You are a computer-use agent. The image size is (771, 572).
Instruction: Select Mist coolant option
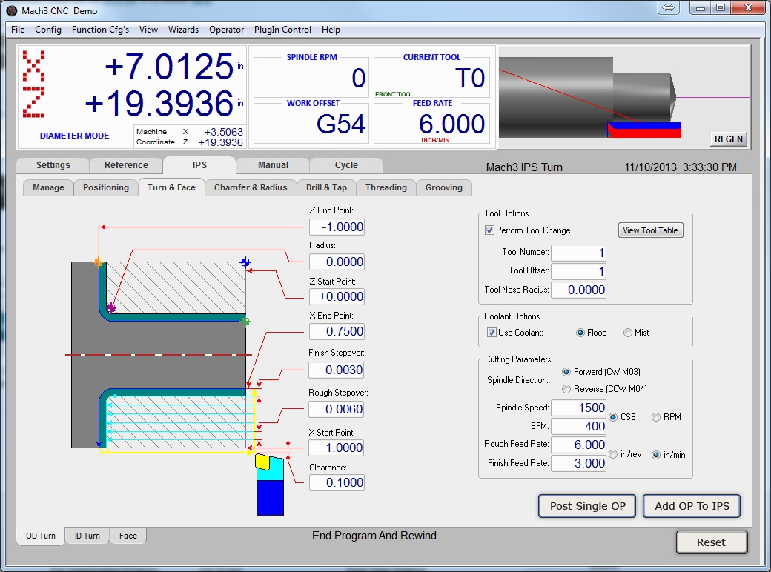627,333
